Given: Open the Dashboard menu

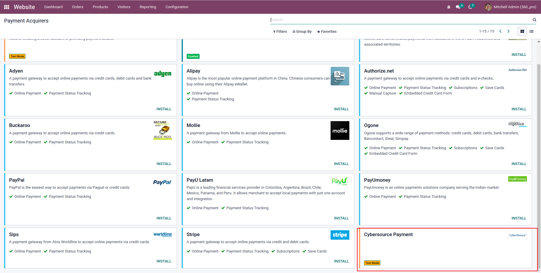Looking at the screenshot, I should click(54, 7).
